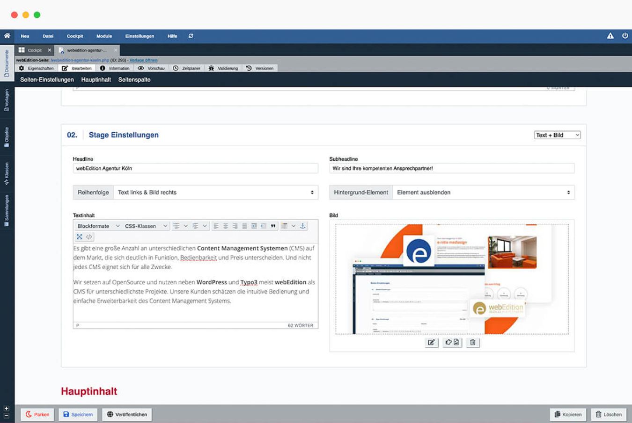Click the power logout icon
Screen dimensions: 632x423
[625, 36]
